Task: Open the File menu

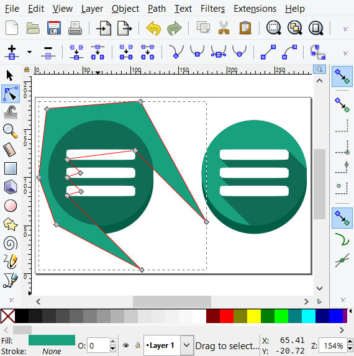Action: coord(12,9)
